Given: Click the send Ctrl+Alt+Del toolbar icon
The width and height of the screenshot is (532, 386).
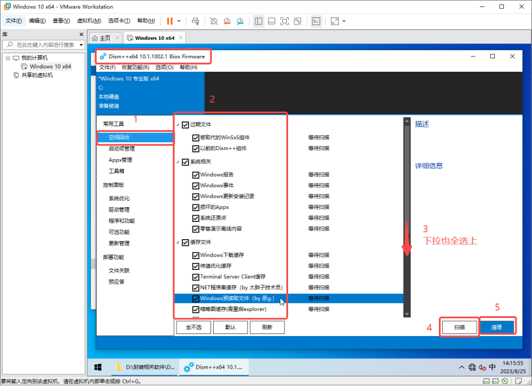Looking at the screenshot, I should click(x=196, y=21).
